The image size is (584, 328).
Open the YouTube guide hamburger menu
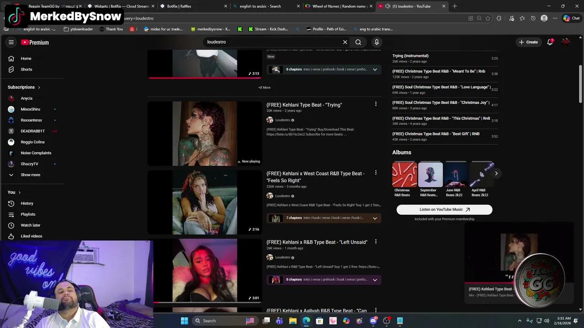[11, 42]
